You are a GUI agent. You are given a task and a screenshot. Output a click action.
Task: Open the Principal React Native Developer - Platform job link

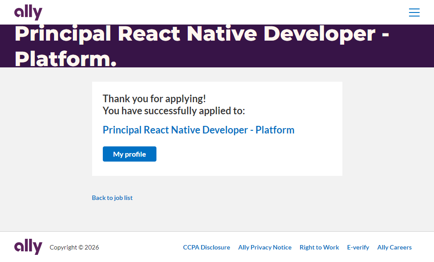[198, 130]
